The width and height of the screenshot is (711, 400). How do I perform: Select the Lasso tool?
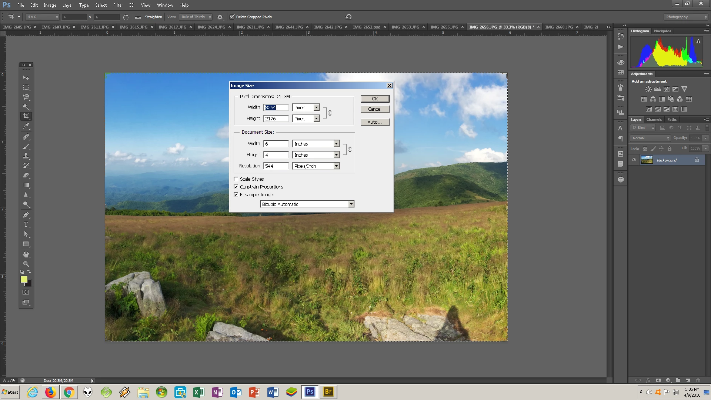[26, 97]
